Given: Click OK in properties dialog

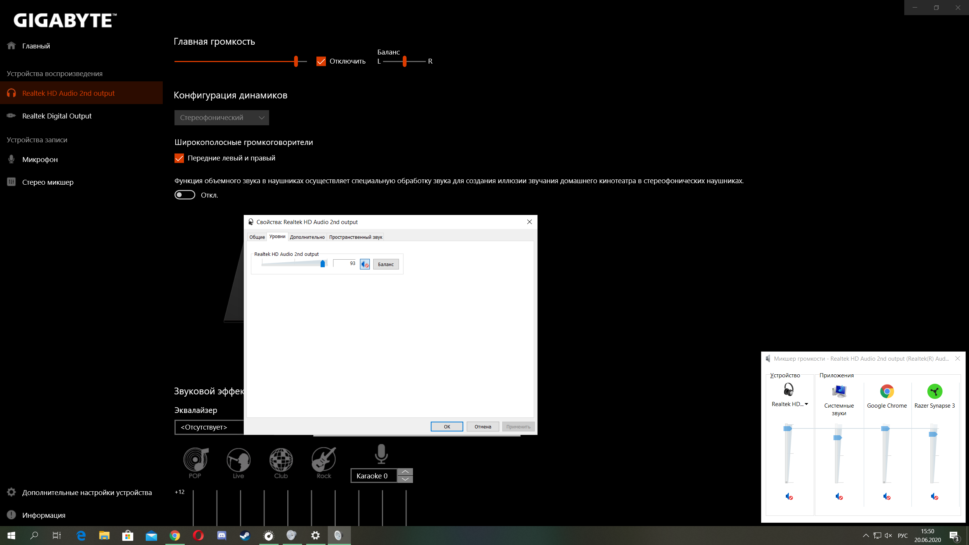Looking at the screenshot, I should click(447, 427).
